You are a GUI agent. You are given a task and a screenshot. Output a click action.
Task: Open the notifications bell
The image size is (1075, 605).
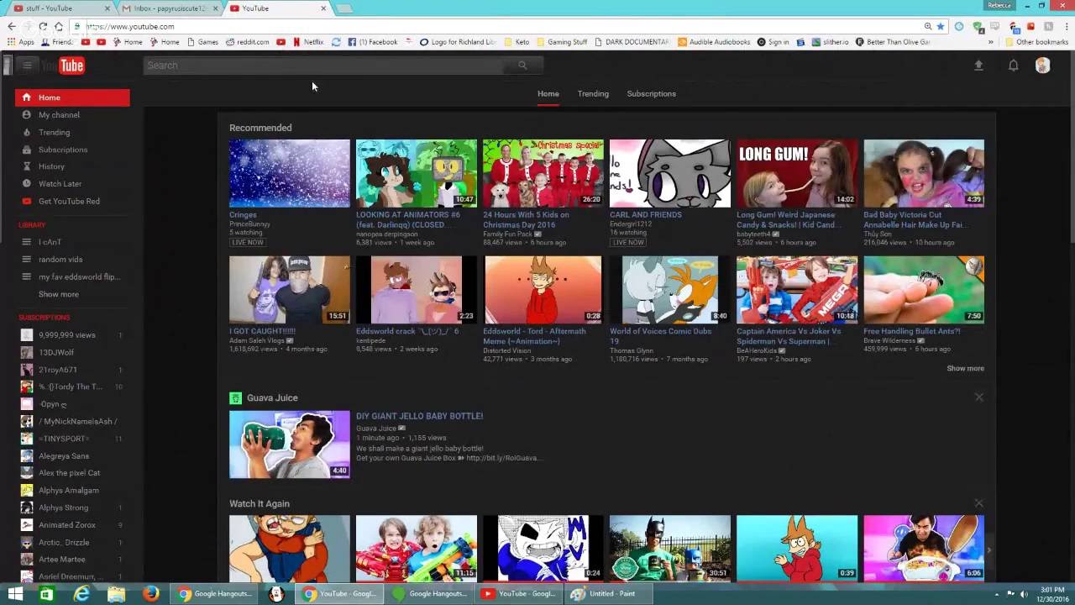[1014, 66]
